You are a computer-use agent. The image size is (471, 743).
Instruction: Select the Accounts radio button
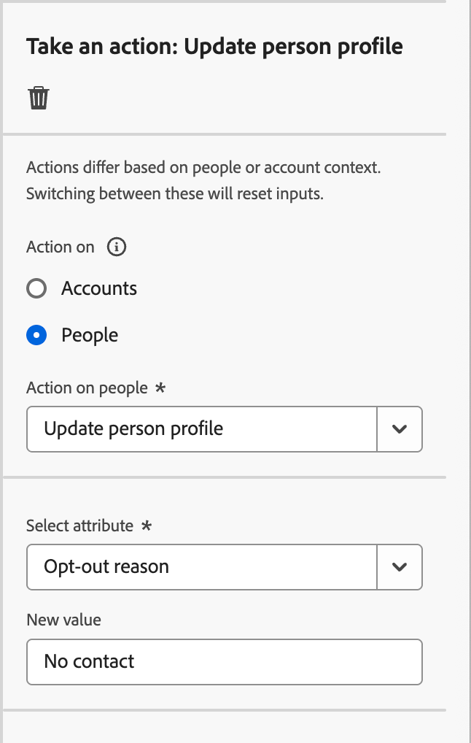(x=36, y=288)
